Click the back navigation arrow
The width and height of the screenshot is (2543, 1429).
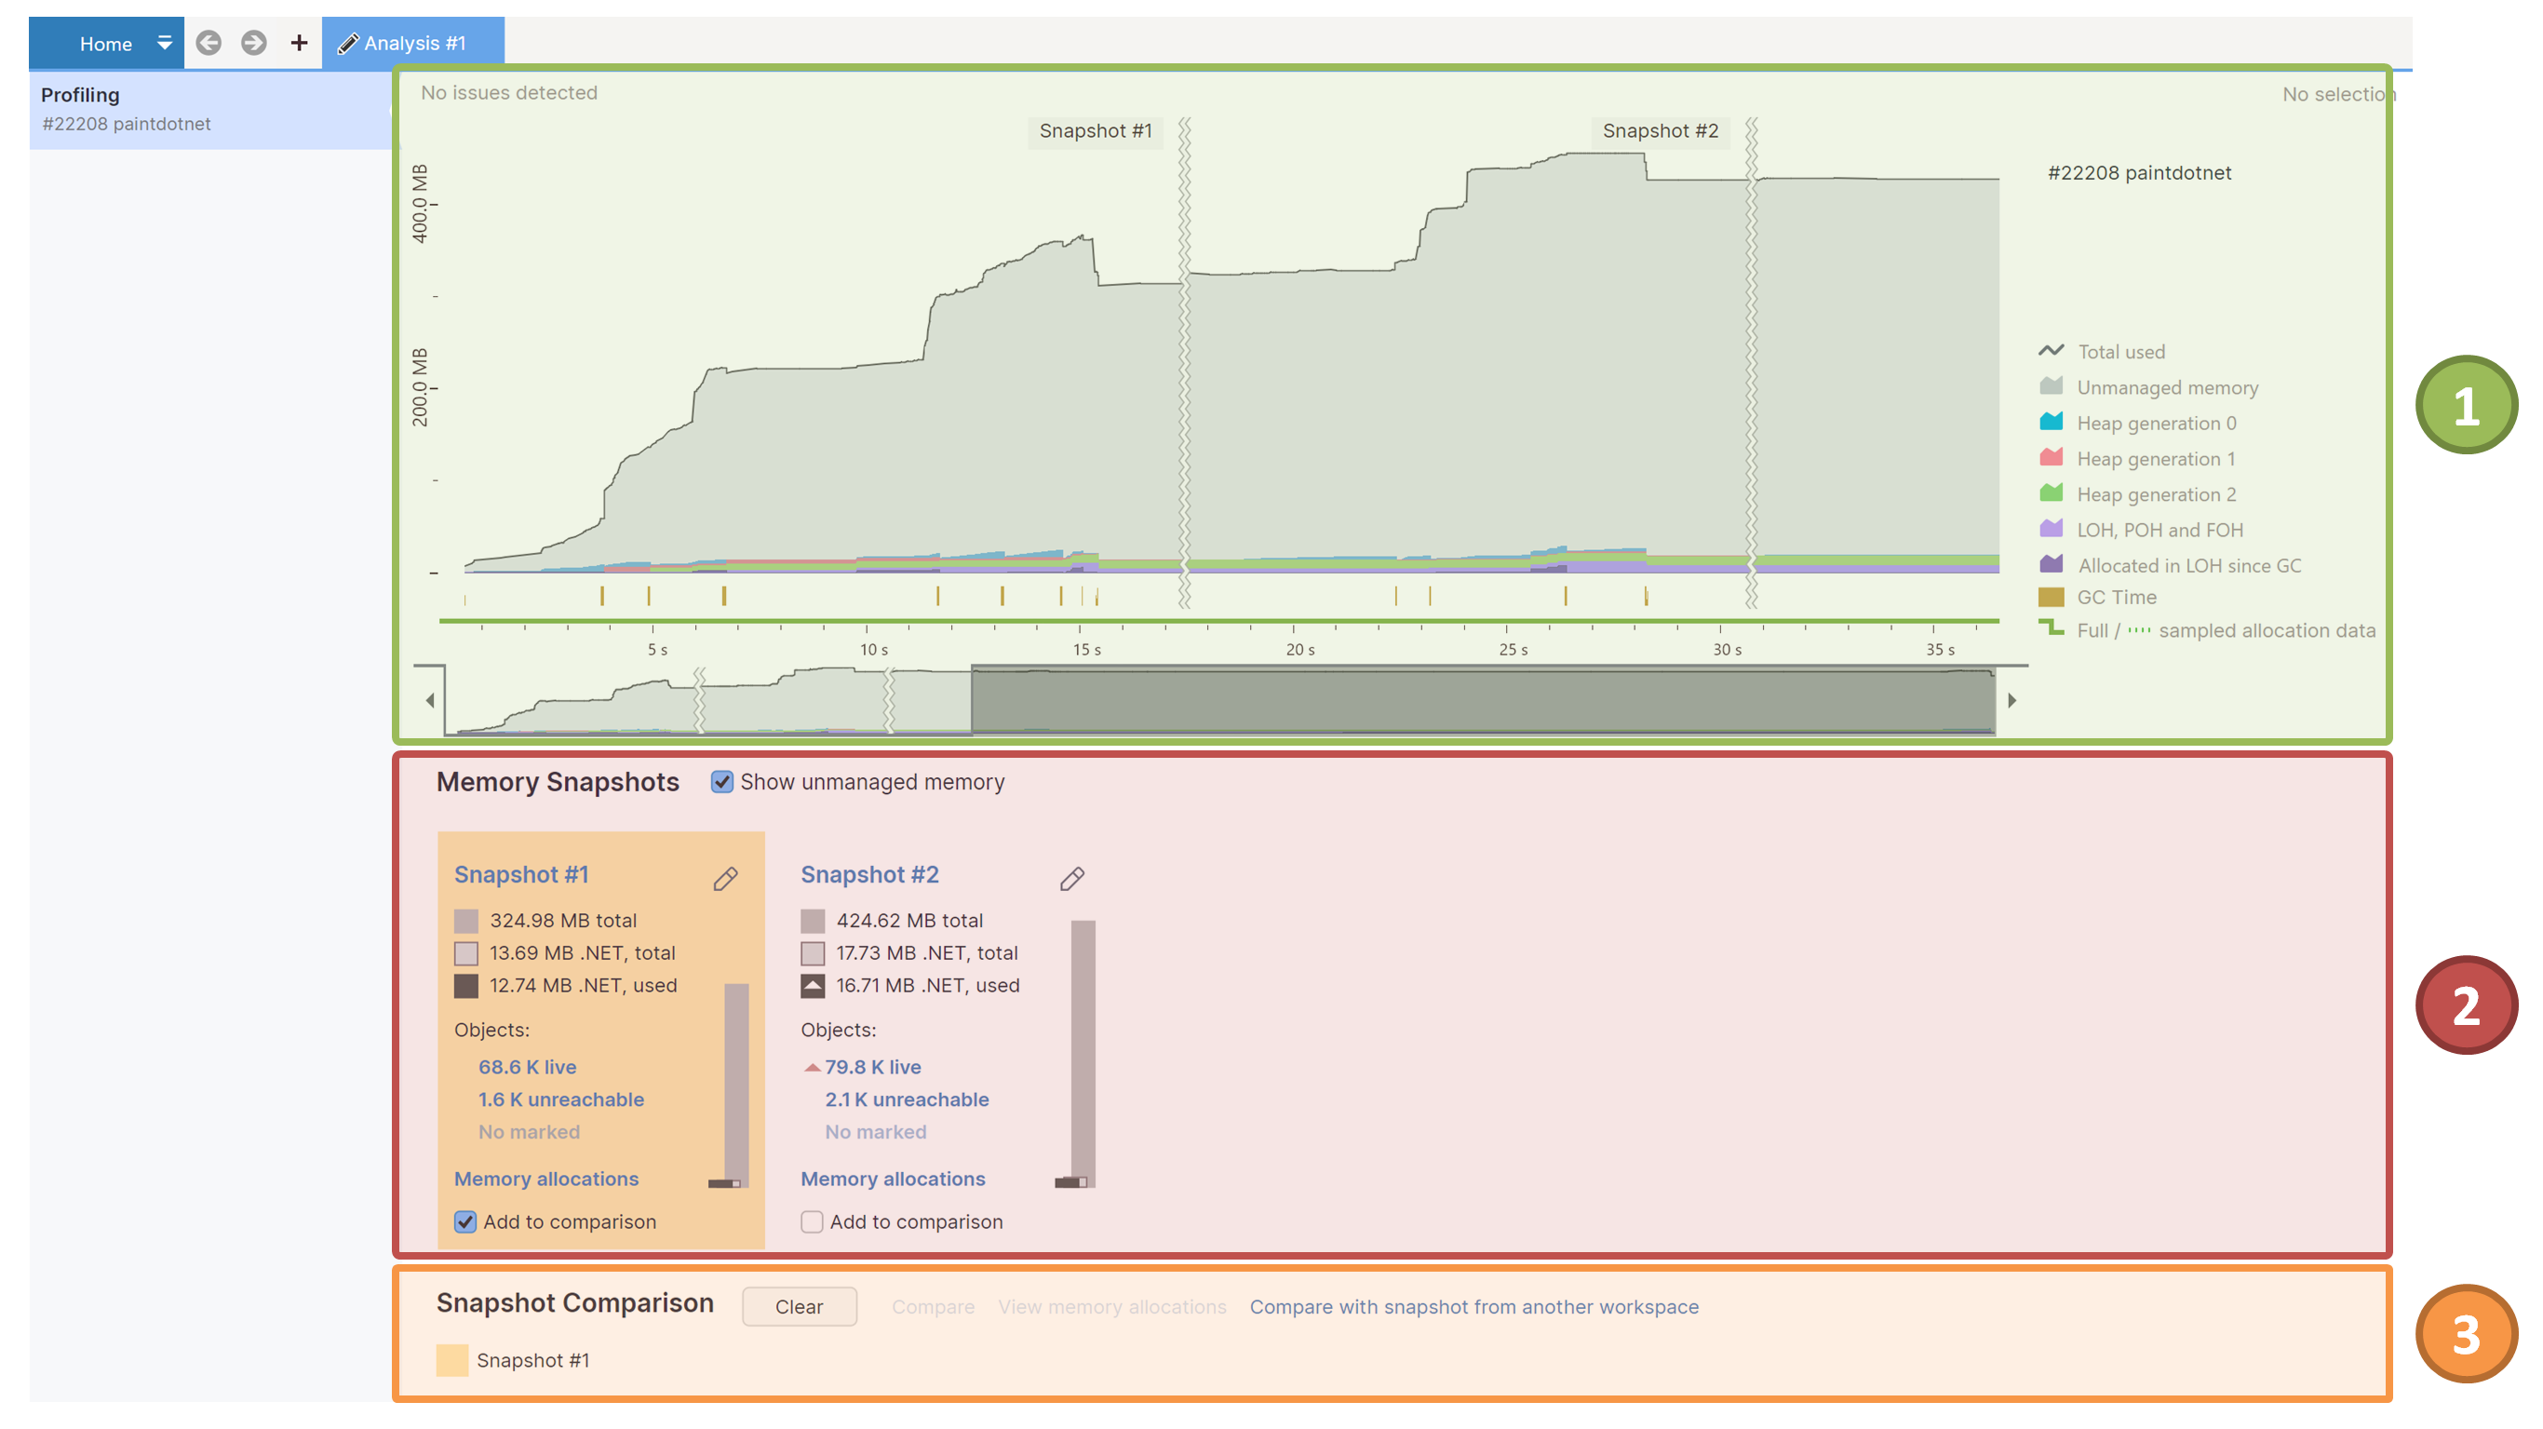pyautogui.click(x=209, y=43)
